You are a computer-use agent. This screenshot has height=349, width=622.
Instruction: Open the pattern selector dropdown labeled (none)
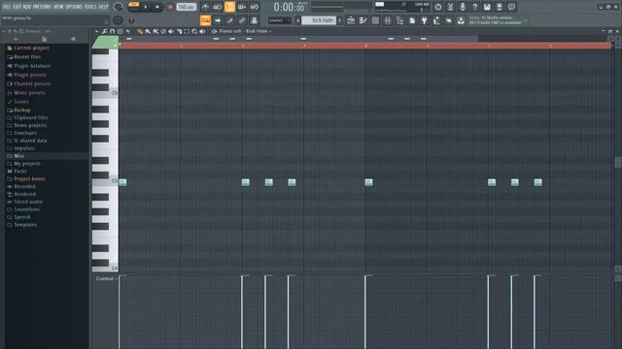point(280,20)
